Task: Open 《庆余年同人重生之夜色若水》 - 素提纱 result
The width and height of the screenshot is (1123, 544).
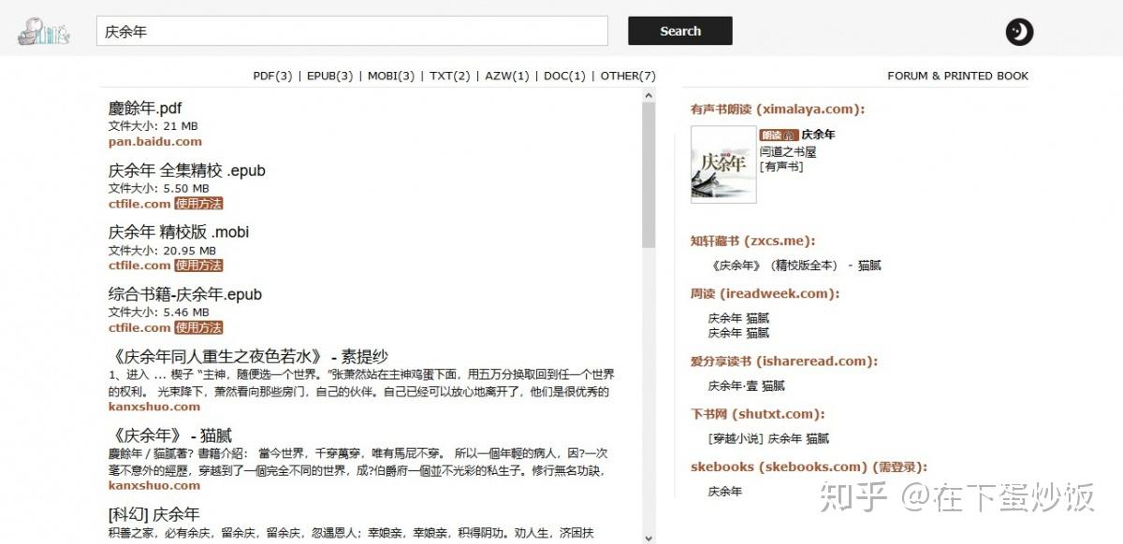Action: click(x=248, y=356)
